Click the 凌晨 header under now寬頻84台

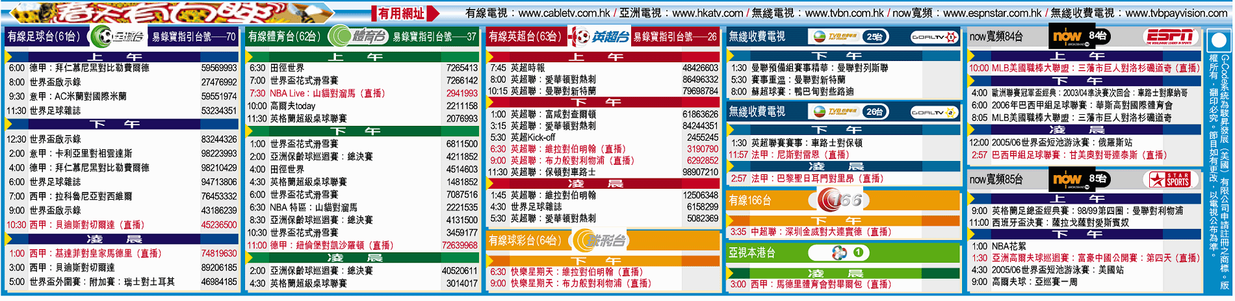coord(1084,130)
